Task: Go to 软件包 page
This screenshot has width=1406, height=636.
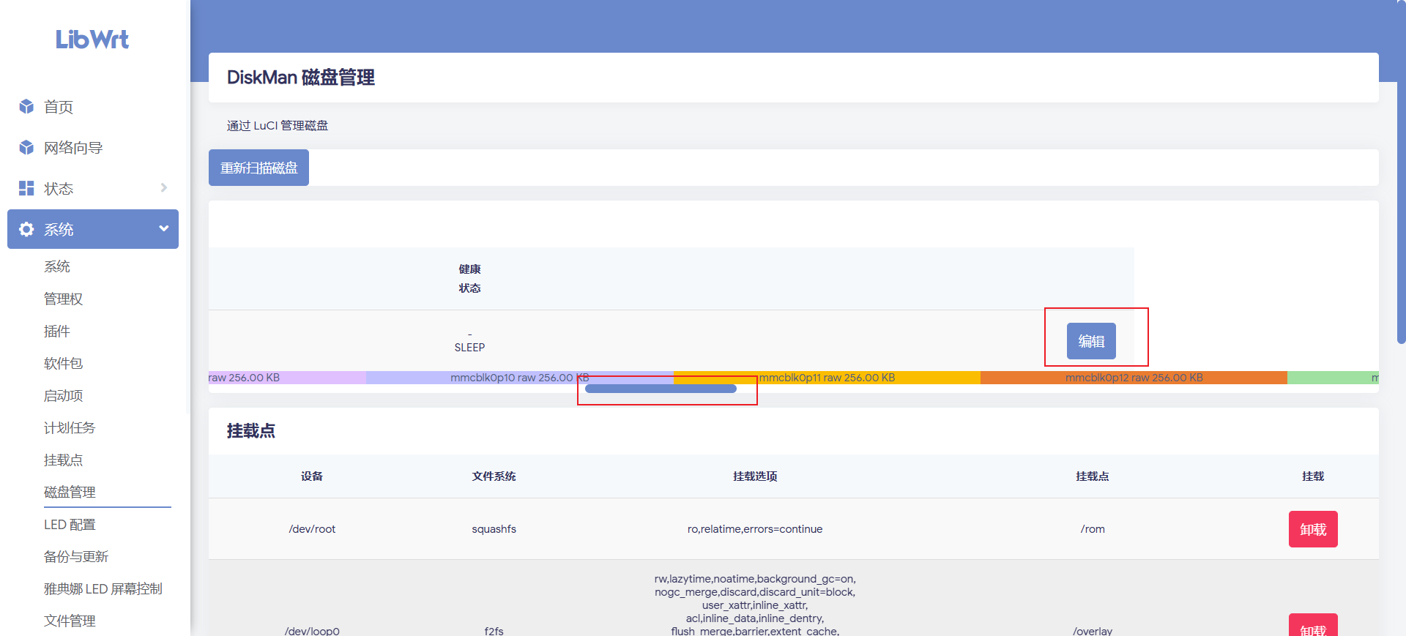Action: point(64,363)
